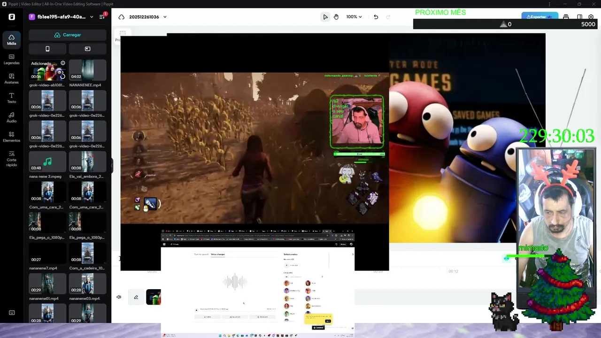Click the 'nananene7.mp4' file name label

[43, 268]
